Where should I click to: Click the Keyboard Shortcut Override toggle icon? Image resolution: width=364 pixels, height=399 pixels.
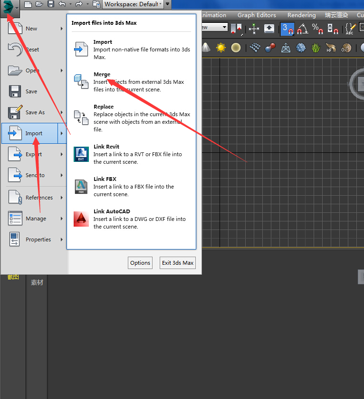point(269,28)
